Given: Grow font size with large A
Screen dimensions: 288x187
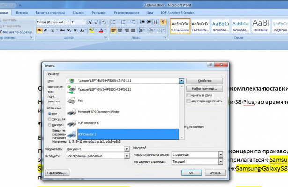Looking at the screenshot, I should click(x=90, y=22).
